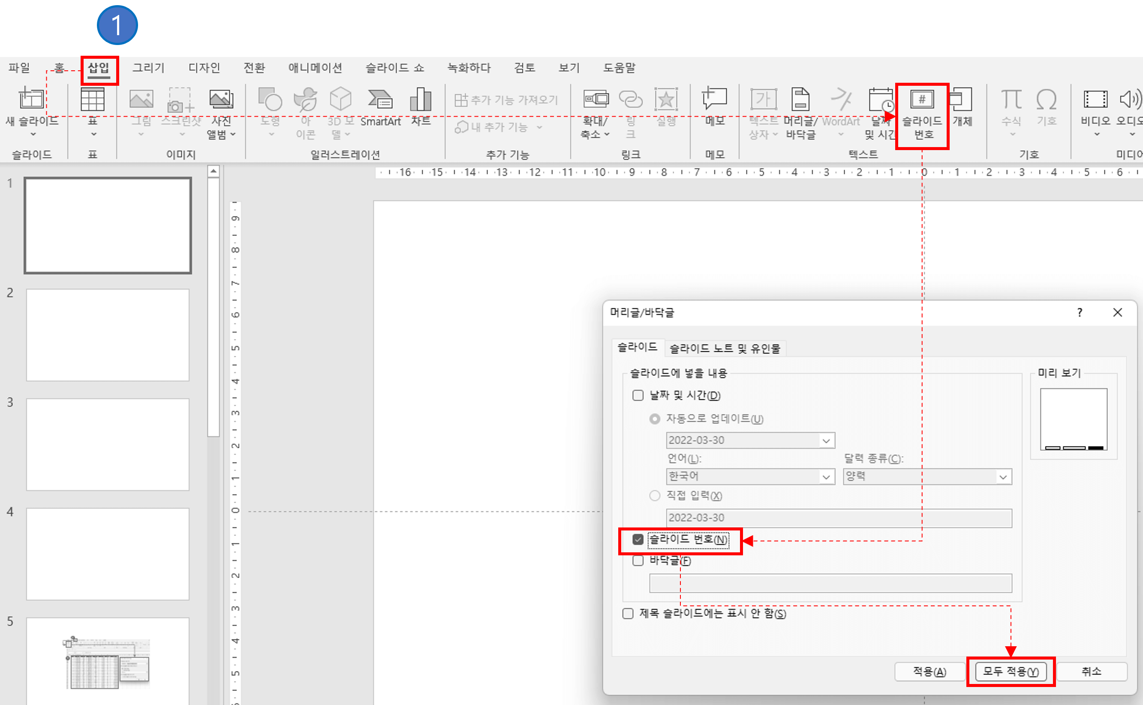Open the 언어(L) dropdown
Viewport: 1143px width, 705px height.
tap(827, 476)
